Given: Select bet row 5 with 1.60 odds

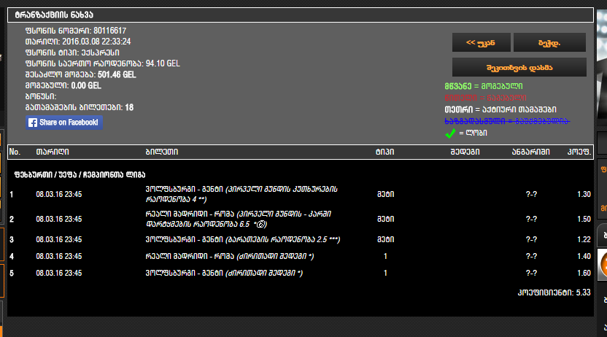Looking at the screenshot, I should pos(301,273).
